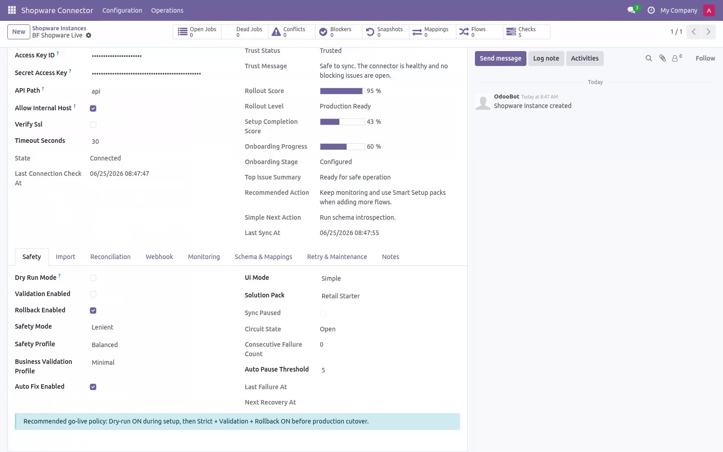Screen dimensions: 723x452
Task: Open Dead Jobs stat button
Action: (x=244, y=32)
